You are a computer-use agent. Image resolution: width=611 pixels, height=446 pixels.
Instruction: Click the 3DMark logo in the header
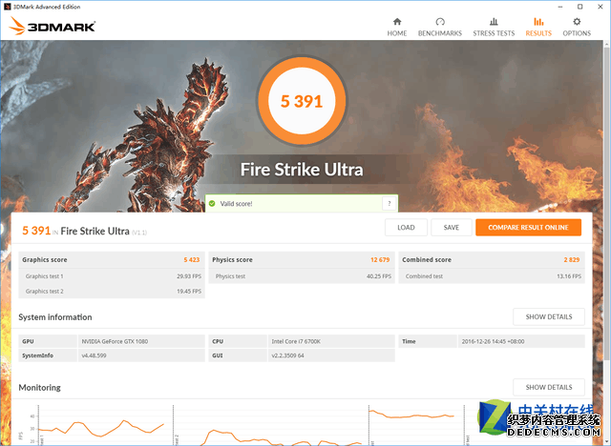point(52,26)
